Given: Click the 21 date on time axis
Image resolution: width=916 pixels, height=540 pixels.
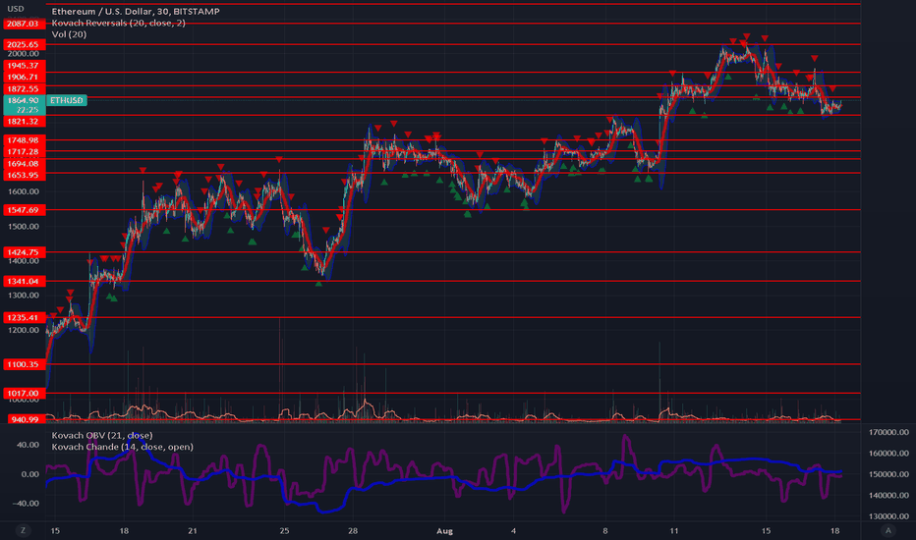Looking at the screenshot, I should pos(193,530).
